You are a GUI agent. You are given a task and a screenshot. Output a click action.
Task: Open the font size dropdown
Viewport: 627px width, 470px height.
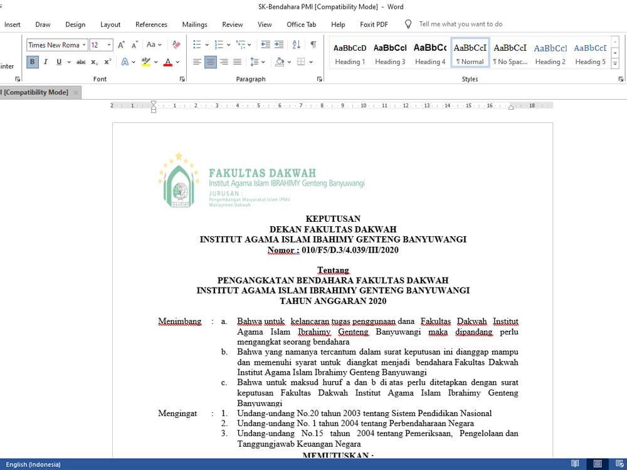point(108,45)
